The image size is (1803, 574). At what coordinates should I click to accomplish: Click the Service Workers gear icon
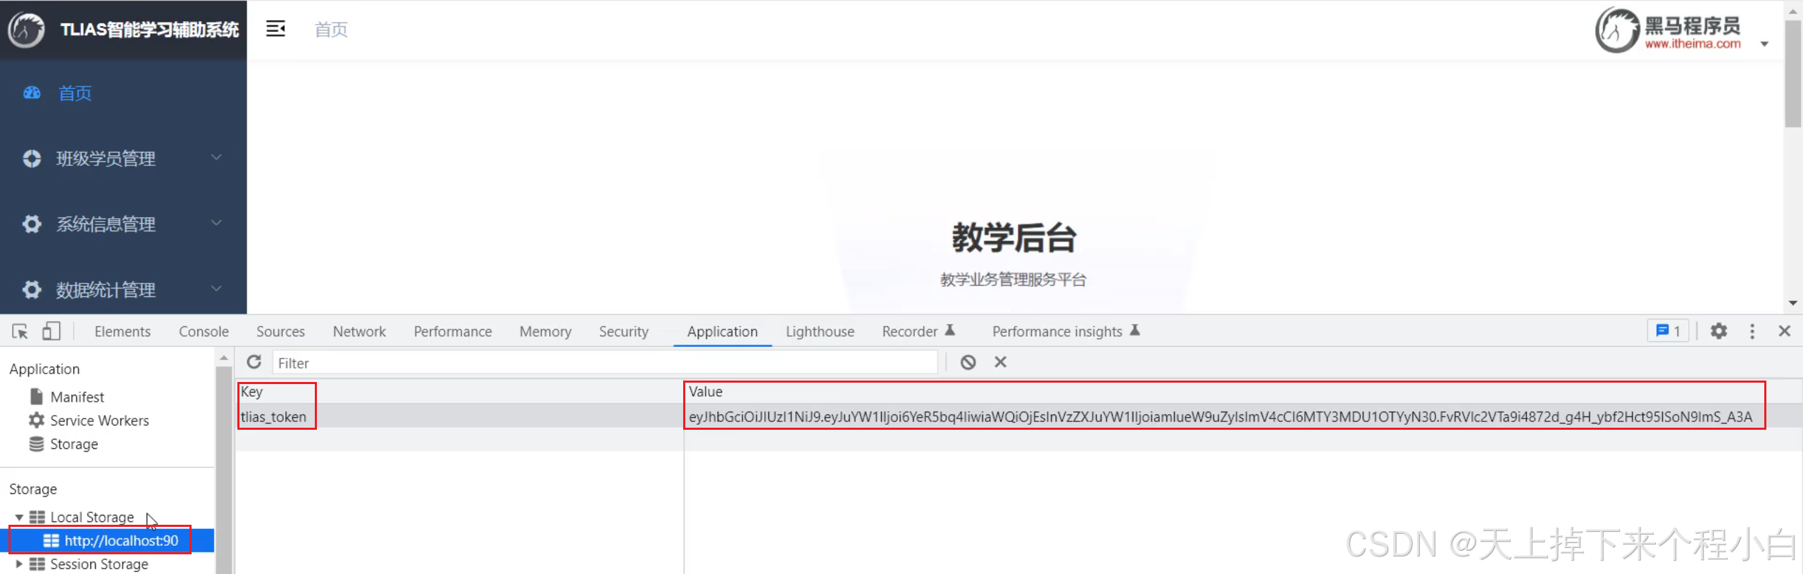pyautogui.click(x=37, y=420)
